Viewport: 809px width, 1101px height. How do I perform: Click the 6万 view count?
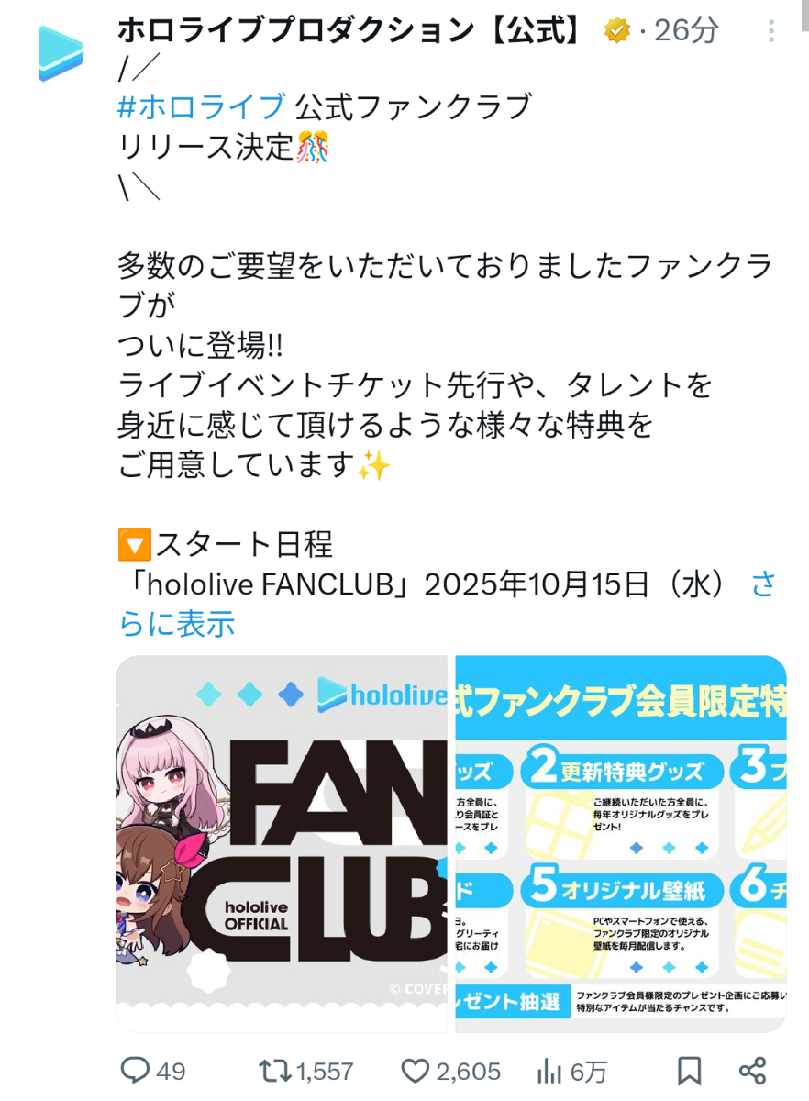(588, 1071)
